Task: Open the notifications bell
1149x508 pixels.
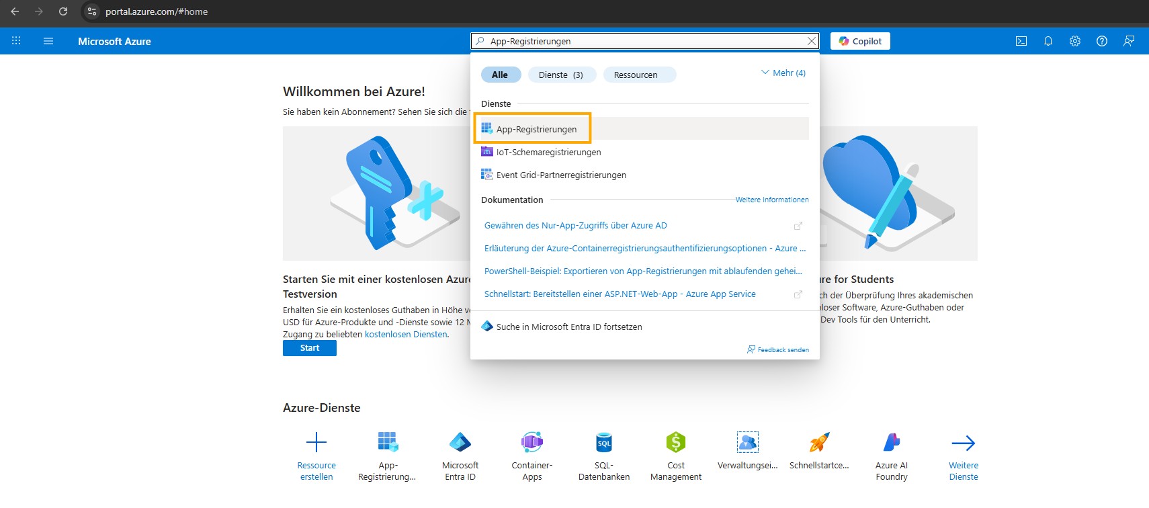Action: tap(1048, 41)
